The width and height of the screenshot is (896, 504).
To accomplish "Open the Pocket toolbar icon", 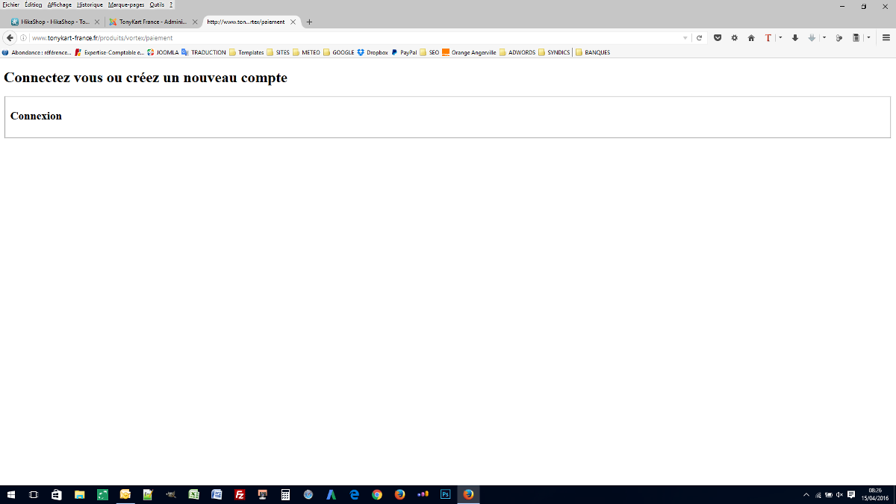I will tap(718, 38).
